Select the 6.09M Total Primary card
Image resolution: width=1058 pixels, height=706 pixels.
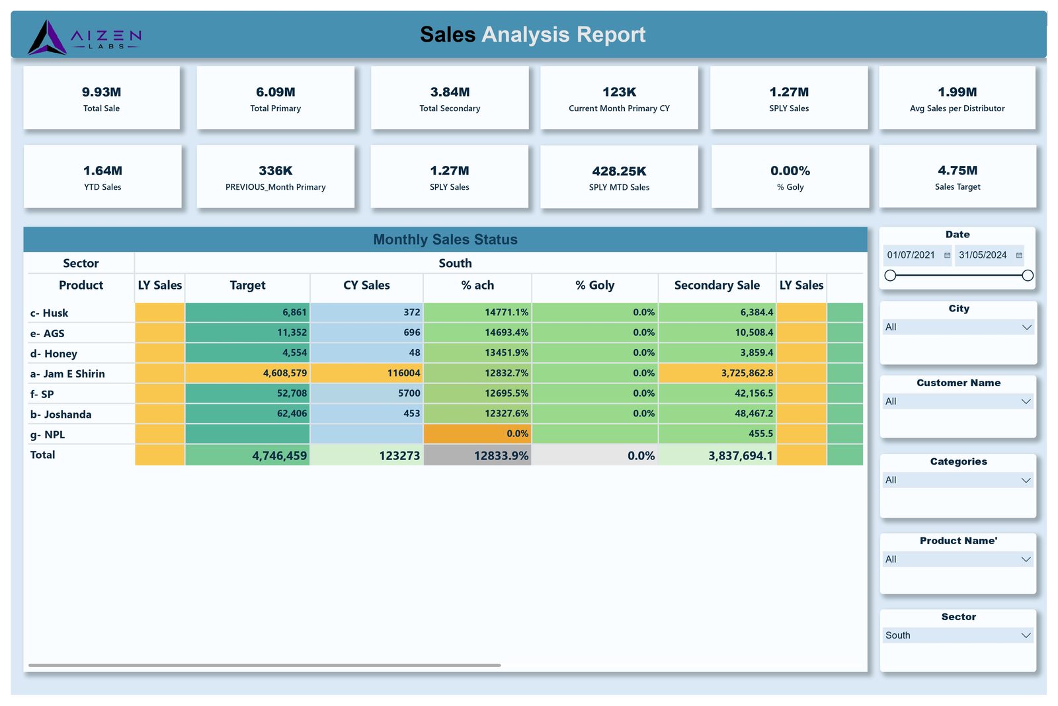[x=276, y=98]
